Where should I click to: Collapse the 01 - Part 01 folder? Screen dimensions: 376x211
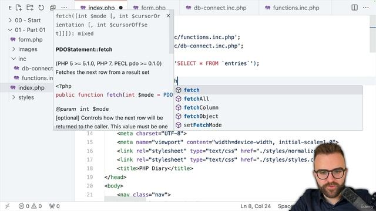(x=26, y=30)
